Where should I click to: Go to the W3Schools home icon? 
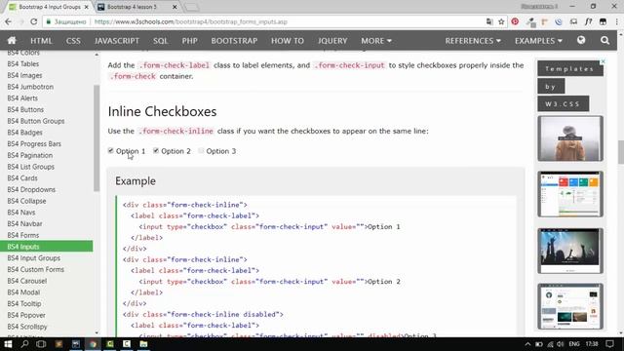point(12,41)
